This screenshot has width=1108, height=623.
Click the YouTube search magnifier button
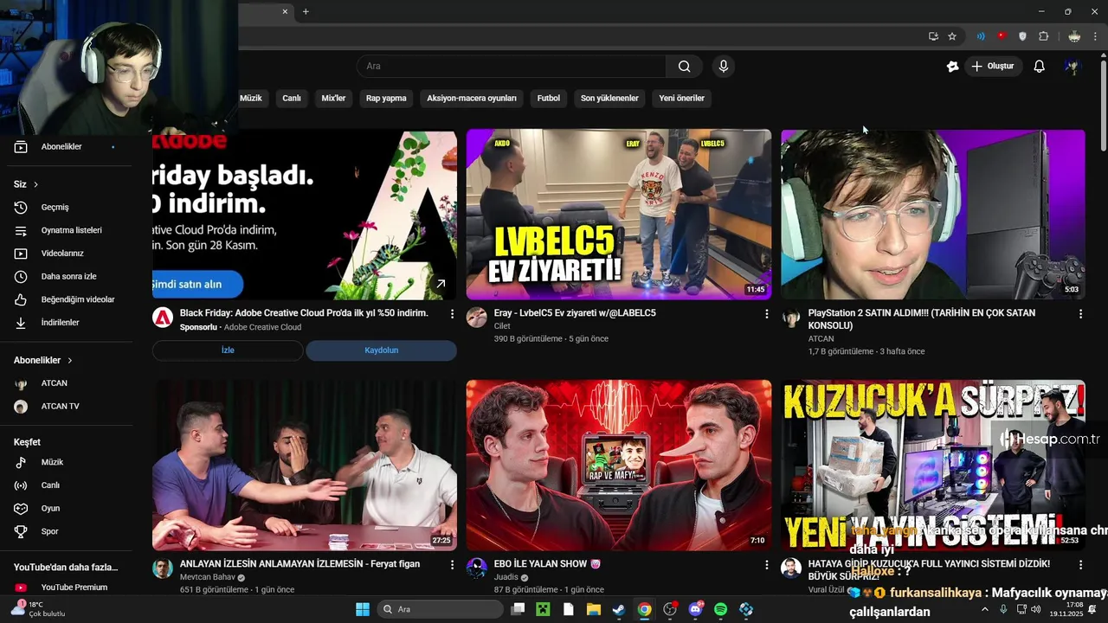(x=684, y=67)
